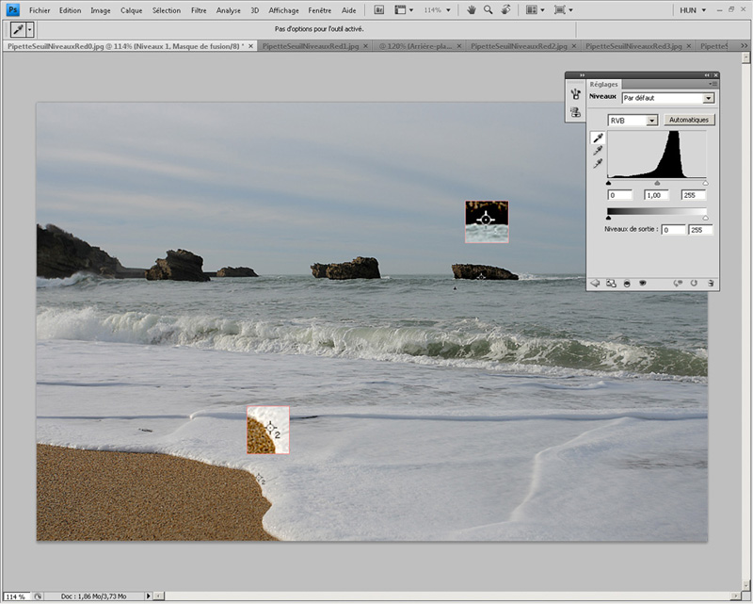
Task: Open the Aide menu
Action: [x=348, y=10]
